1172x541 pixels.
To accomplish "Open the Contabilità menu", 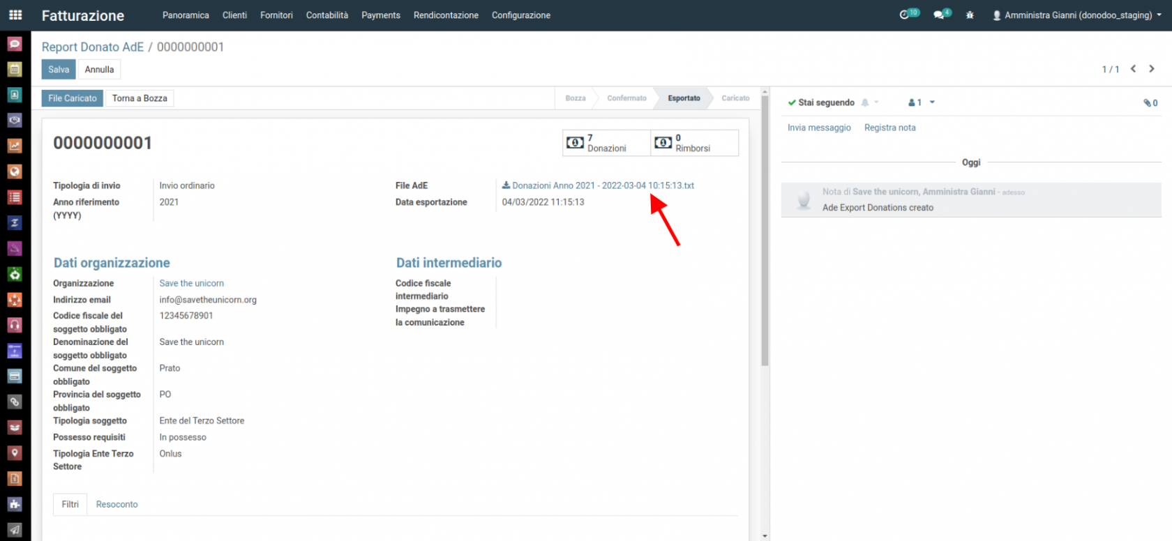I will click(x=326, y=15).
